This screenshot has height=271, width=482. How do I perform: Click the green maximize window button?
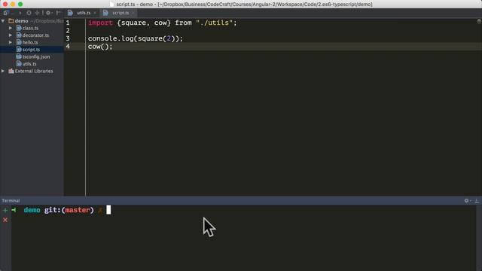20,5
